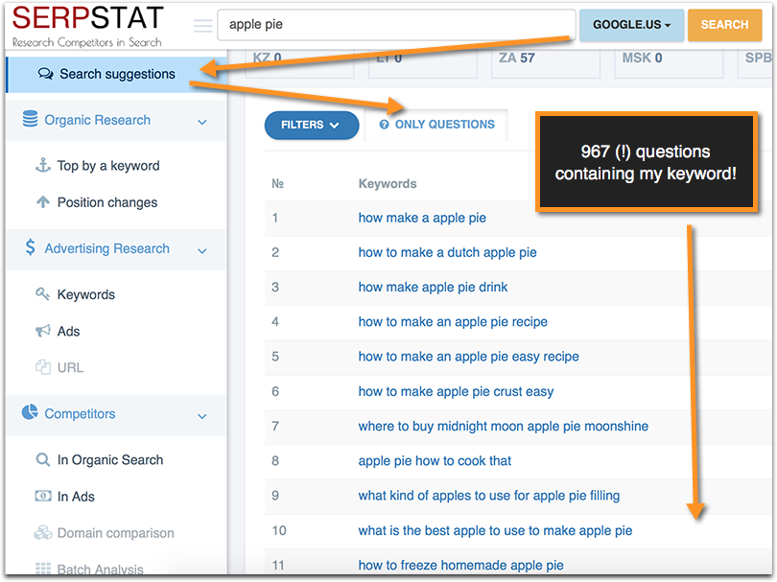Screen dimensions: 777x582
Task: Click the money icon beside In Ads
Action: click(42, 496)
